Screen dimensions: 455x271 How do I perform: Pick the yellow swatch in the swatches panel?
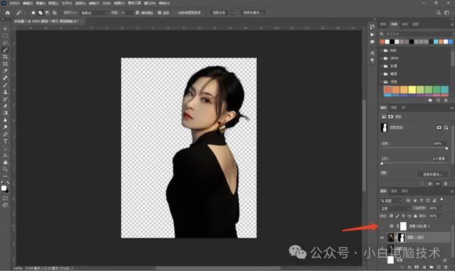[x=412, y=90]
